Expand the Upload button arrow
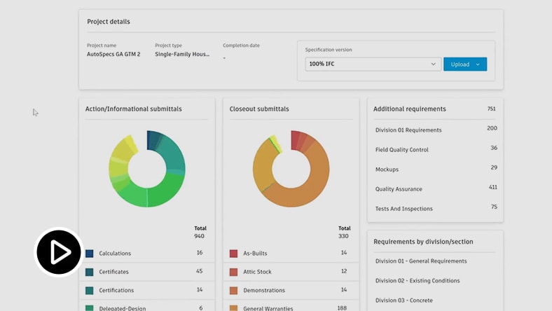Screen dimensions: 552x311 coord(478,64)
